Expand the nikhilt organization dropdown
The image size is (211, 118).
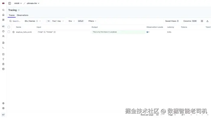pyautogui.click(x=18, y=3)
